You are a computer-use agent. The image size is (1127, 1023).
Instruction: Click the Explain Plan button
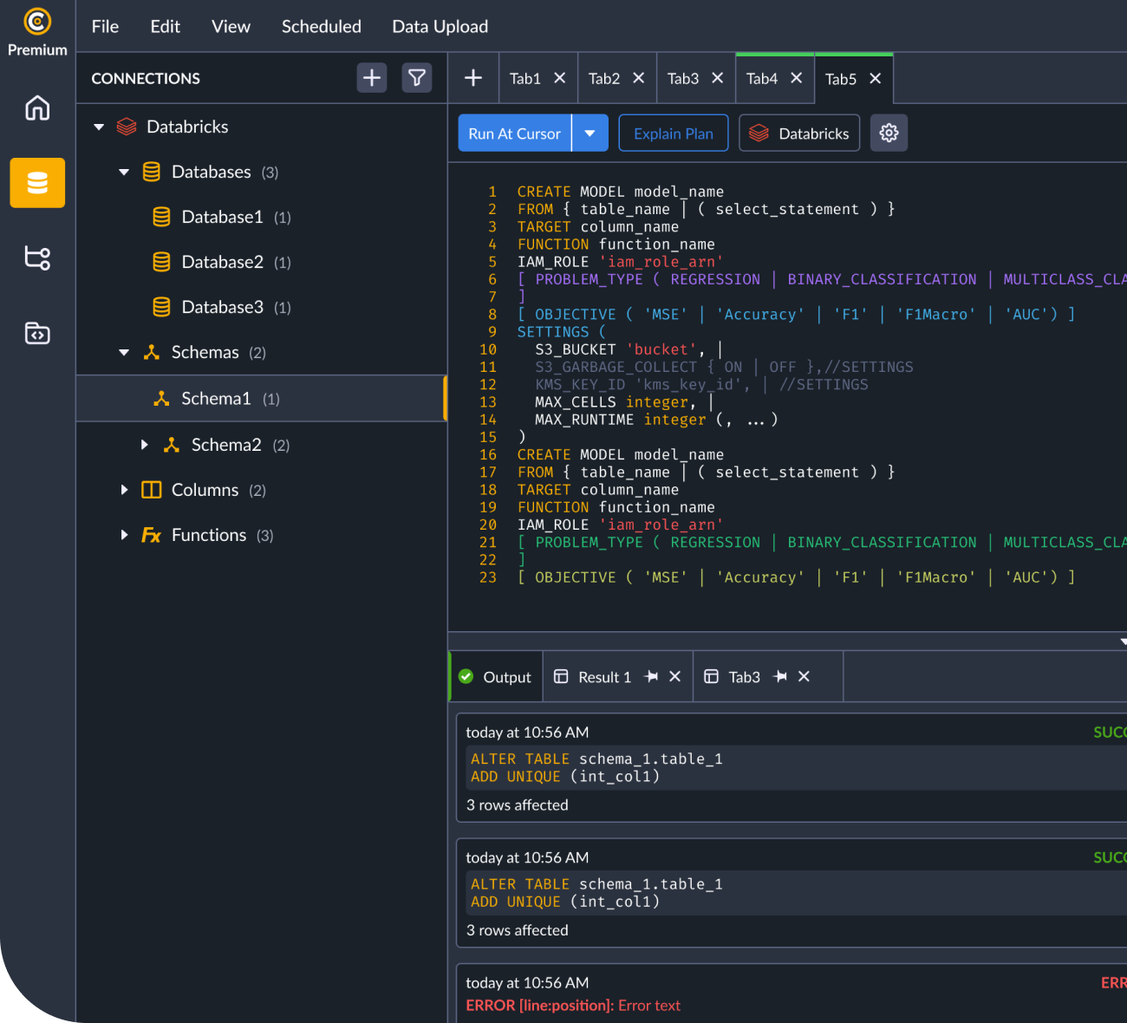pos(674,133)
